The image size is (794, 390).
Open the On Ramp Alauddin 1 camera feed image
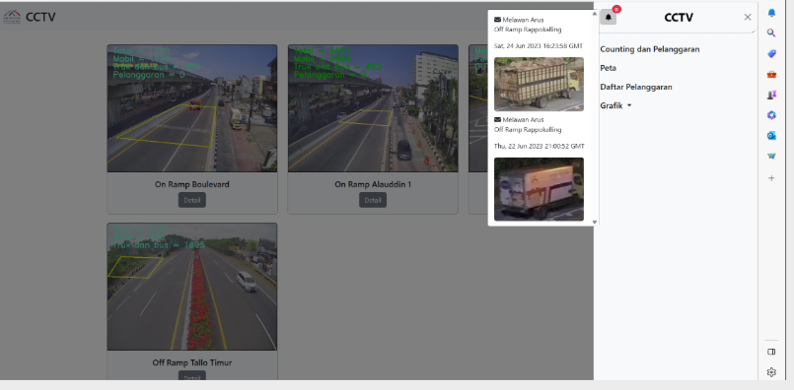tap(373, 108)
